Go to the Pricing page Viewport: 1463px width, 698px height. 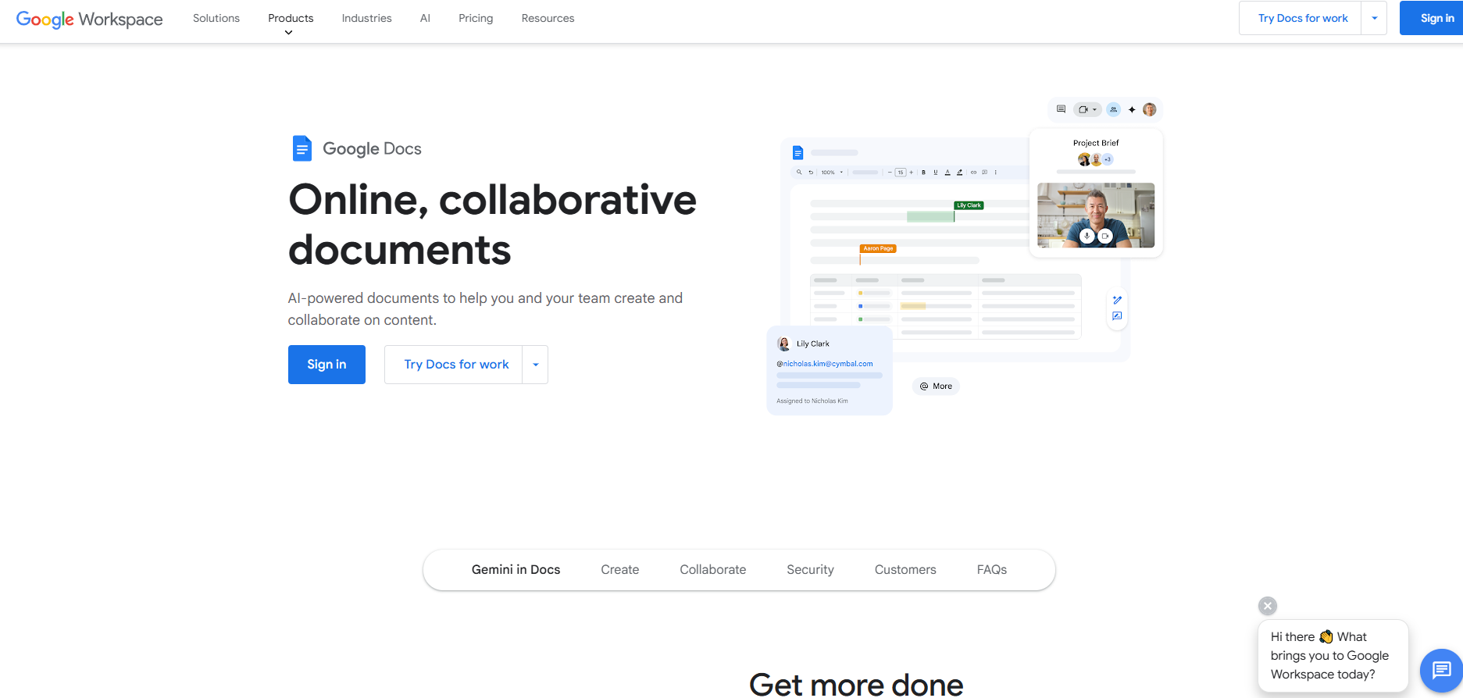476,18
